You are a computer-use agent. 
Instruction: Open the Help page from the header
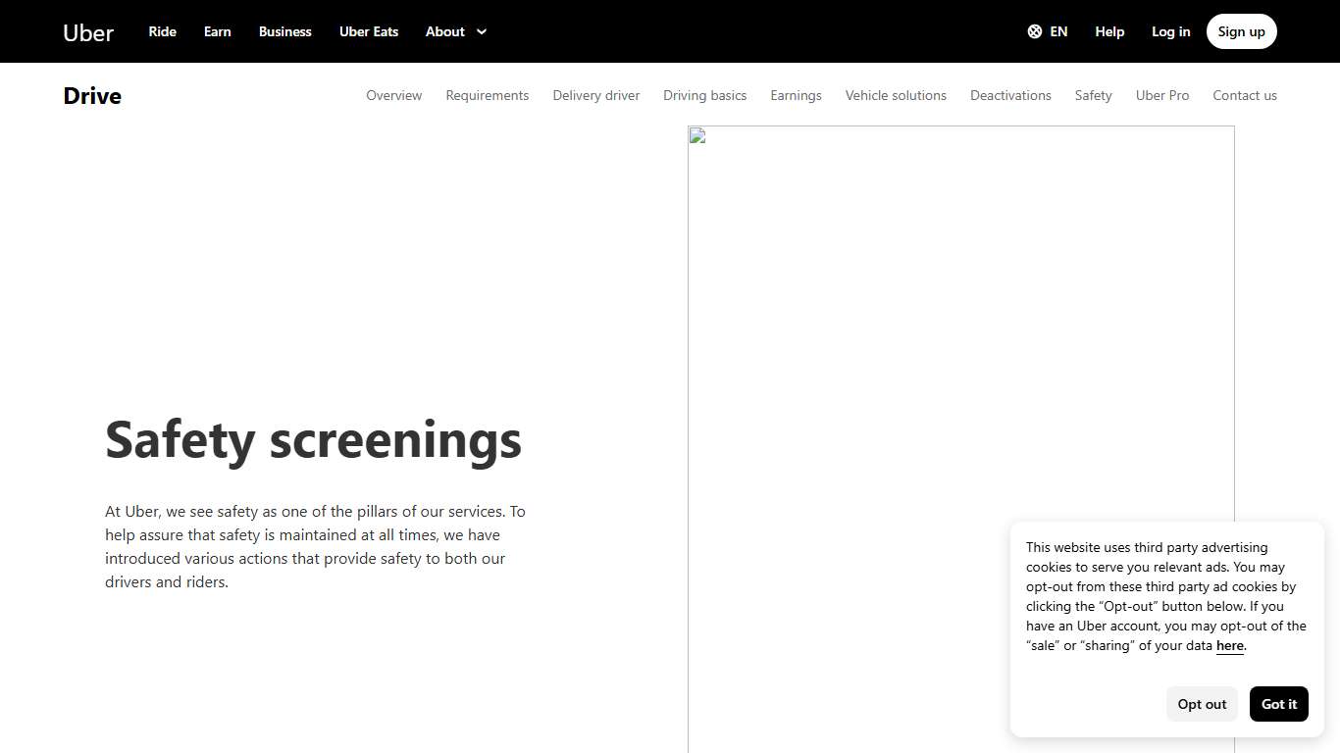pyautogui.click(x=1109, y=31)
